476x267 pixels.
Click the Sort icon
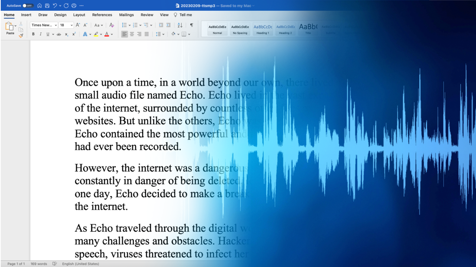point(180,25)
